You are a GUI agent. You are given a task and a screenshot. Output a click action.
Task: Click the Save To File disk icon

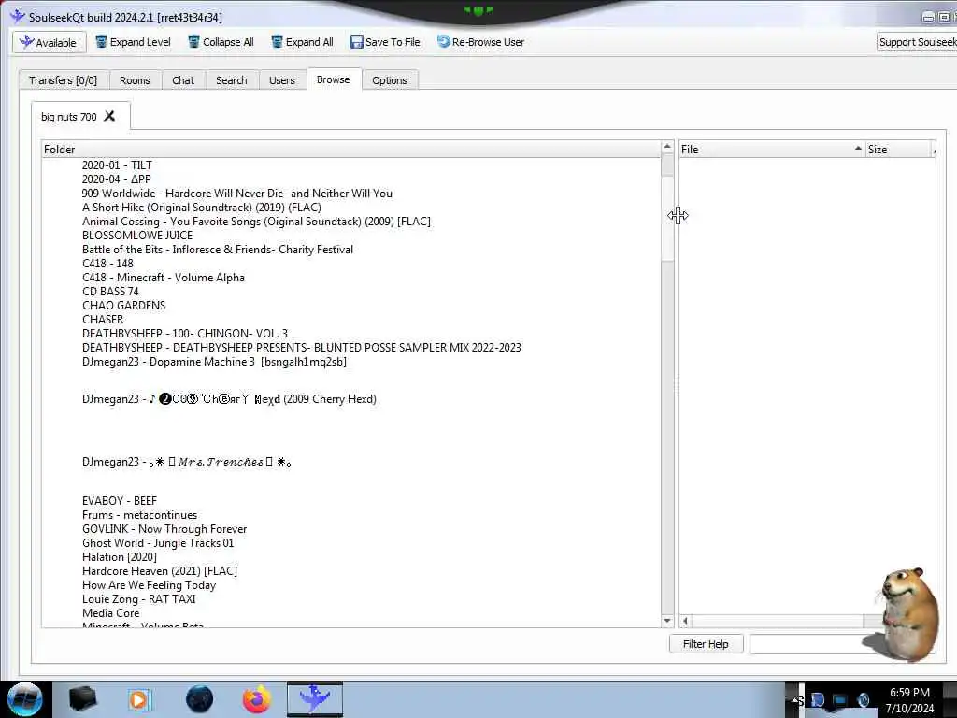point(356,41)
